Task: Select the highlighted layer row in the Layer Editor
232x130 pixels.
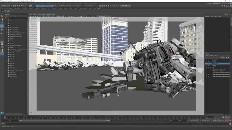Action: point(217,64)
